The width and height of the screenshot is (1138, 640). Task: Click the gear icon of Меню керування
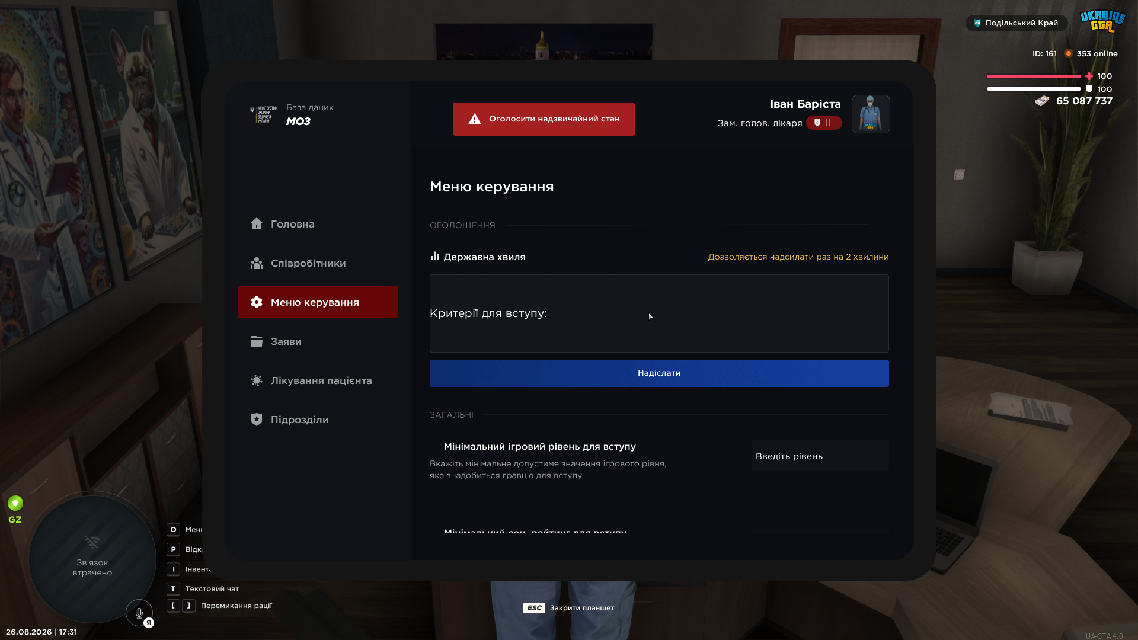pyautogui.click(x=256, y=302)
